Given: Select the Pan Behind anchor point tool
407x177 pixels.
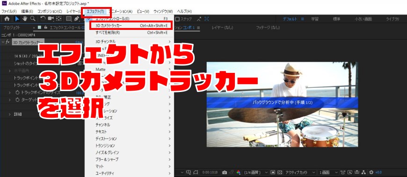Looking at the screenshot, I should coord(58,19).
